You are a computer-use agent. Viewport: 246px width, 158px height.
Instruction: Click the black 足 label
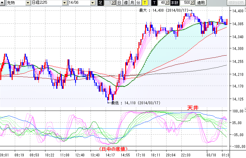pos(100,3)
